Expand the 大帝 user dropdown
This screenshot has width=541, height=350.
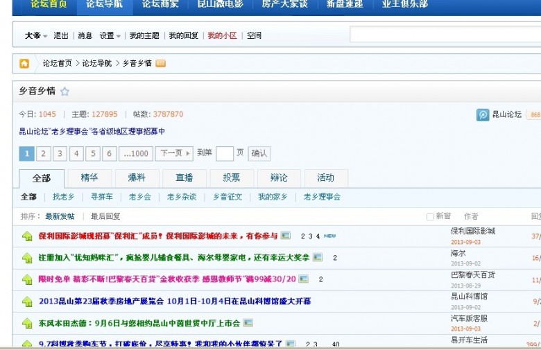(36, 35)
